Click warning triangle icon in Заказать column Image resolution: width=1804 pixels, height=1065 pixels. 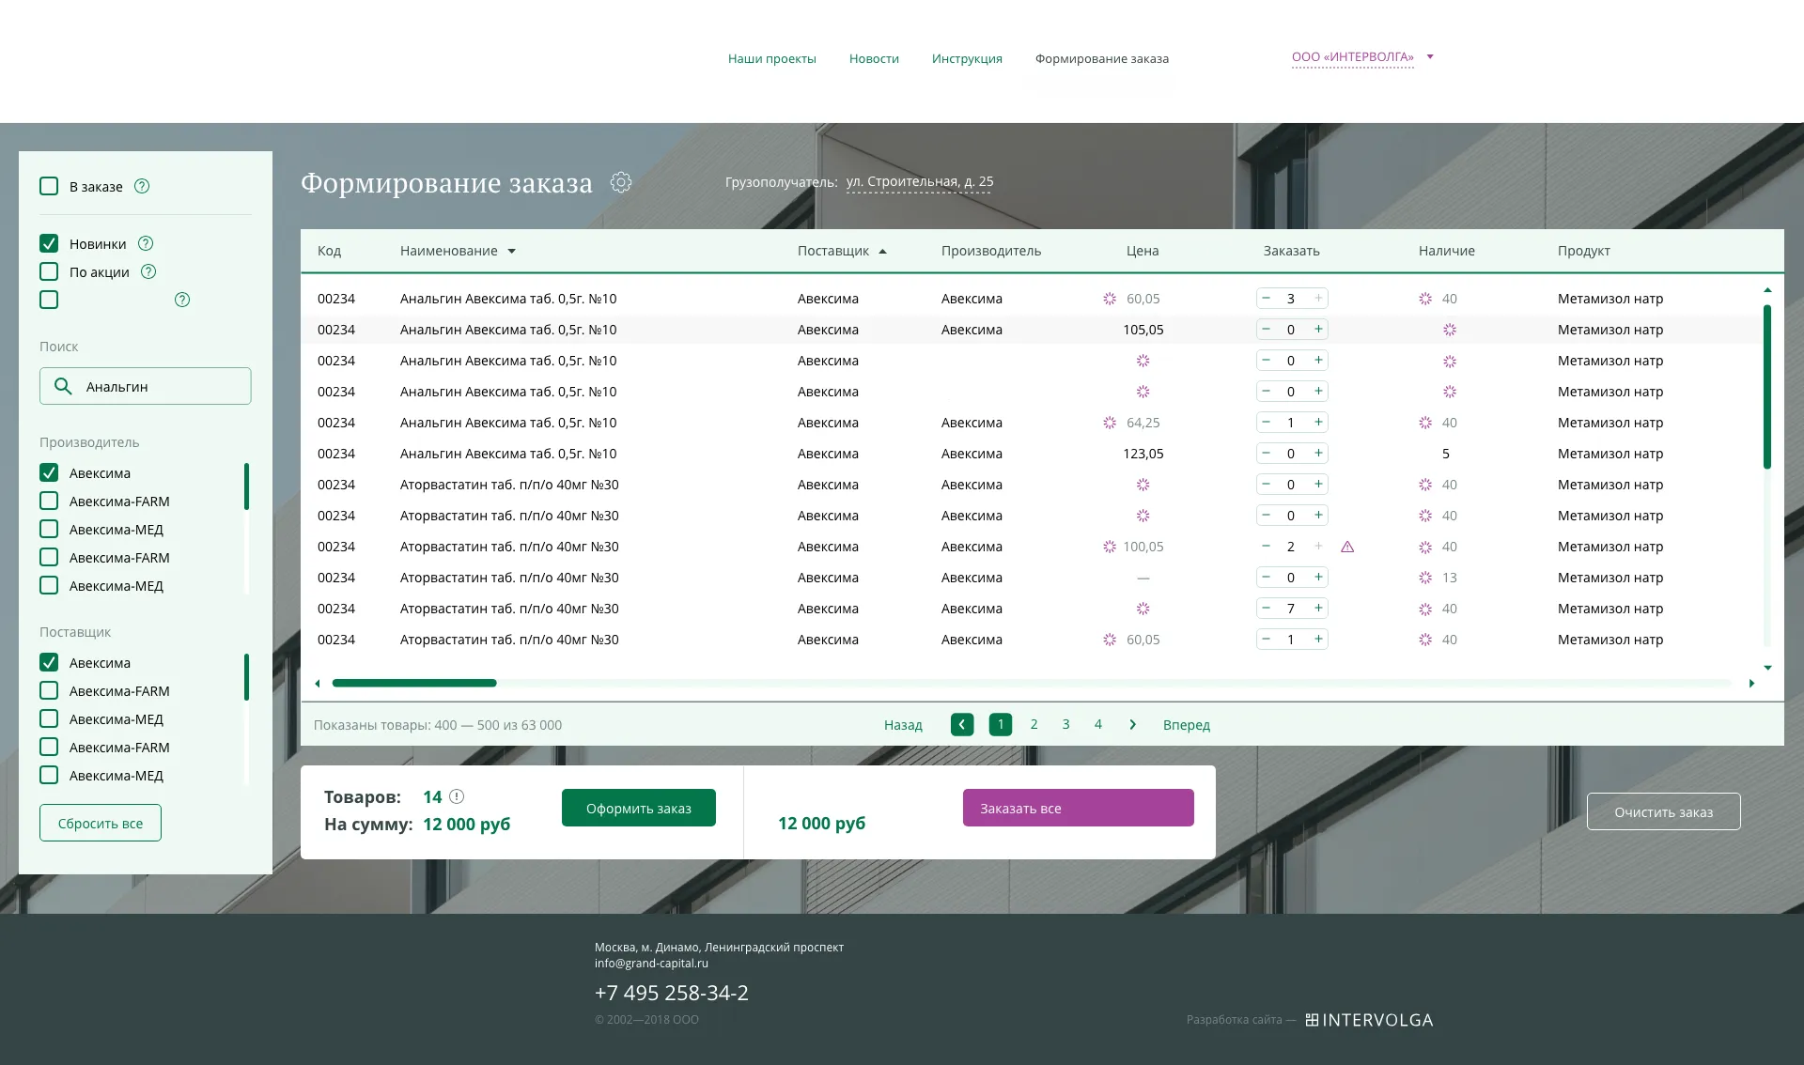click(x=1347, y=547)
